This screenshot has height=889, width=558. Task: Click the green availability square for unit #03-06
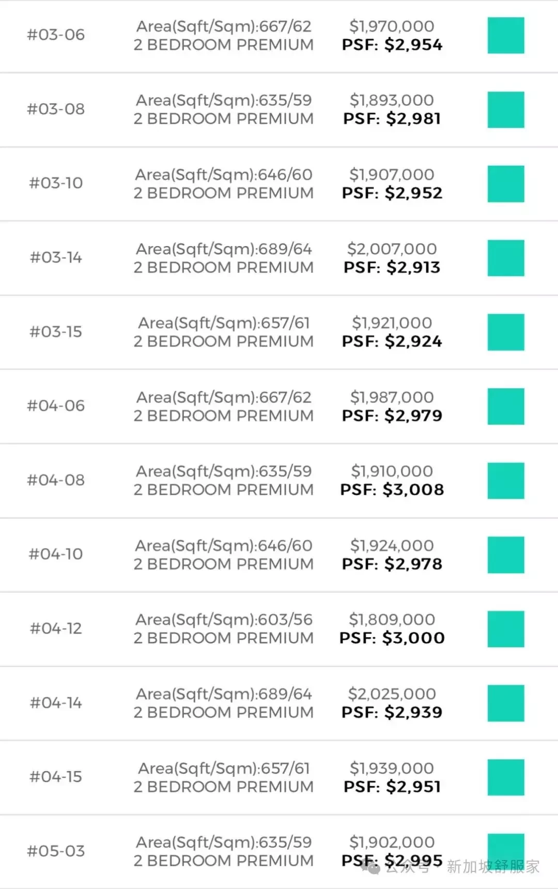(x=506, y=35)
